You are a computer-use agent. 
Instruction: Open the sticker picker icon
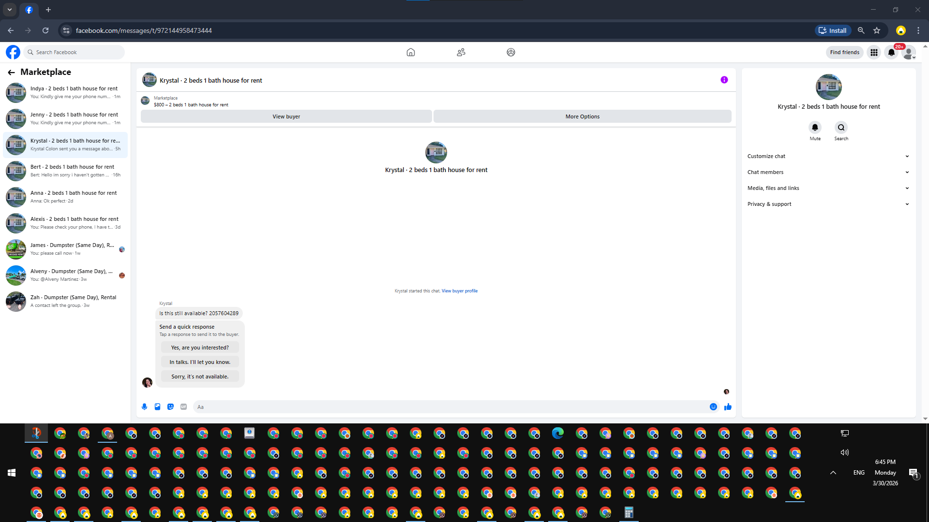coord(170,407)
